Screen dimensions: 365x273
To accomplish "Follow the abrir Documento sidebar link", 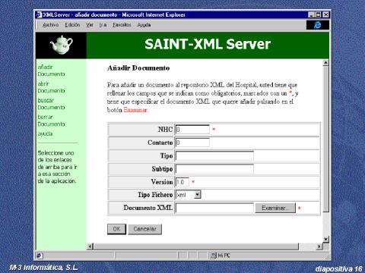I will [51, 87].
